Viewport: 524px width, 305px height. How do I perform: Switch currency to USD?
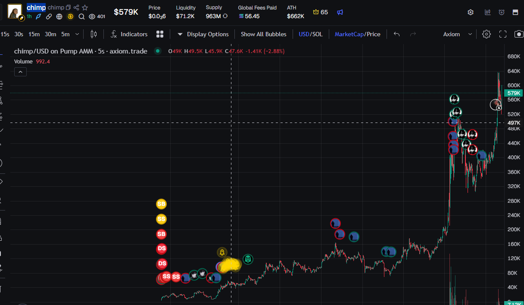tap(304, 34)
